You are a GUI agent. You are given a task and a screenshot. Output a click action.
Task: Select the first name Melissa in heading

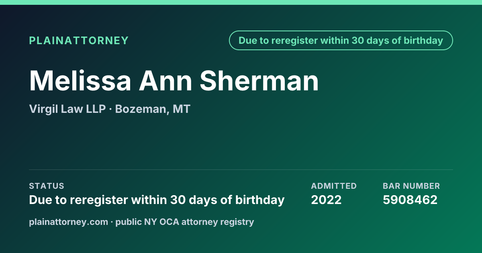[80, 80]
